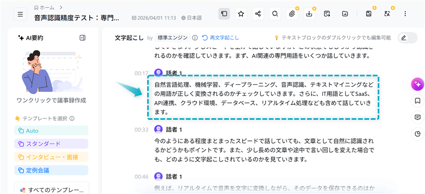Image resolution: width=425 pixels, height=194 pixels.
Task: Click the date 2026/04/01 11:13
Action: pyautogui.click(x=154, y=18)
